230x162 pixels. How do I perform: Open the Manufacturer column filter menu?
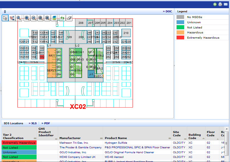point(101,138)
